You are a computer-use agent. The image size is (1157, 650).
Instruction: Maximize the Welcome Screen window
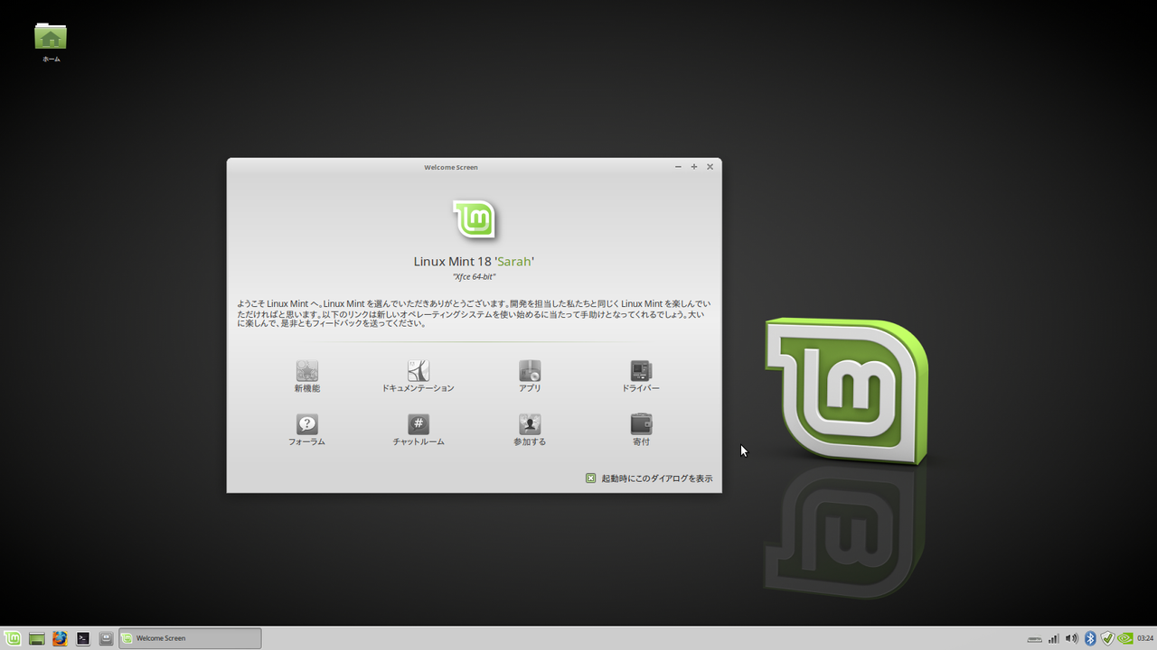[694, 167]
